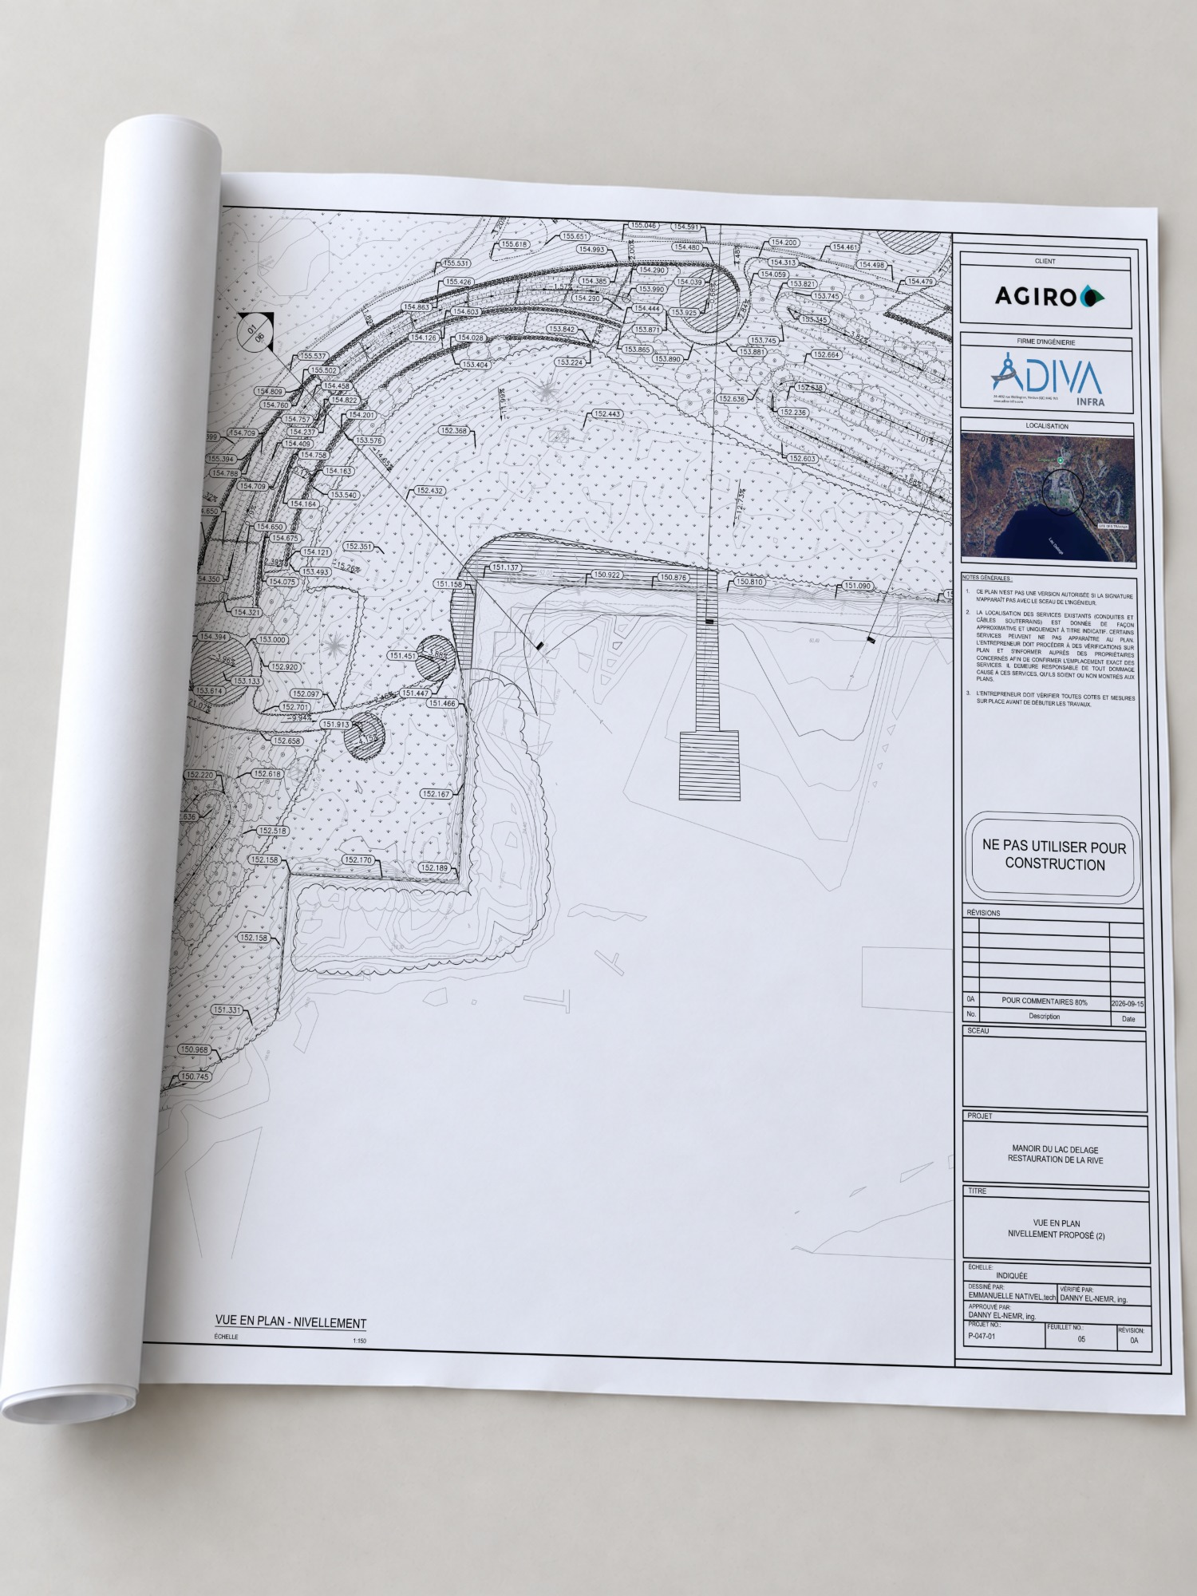1197x1596 pixels.
Task: Click the section marker labelled 01 over 06
Action: 255,333
